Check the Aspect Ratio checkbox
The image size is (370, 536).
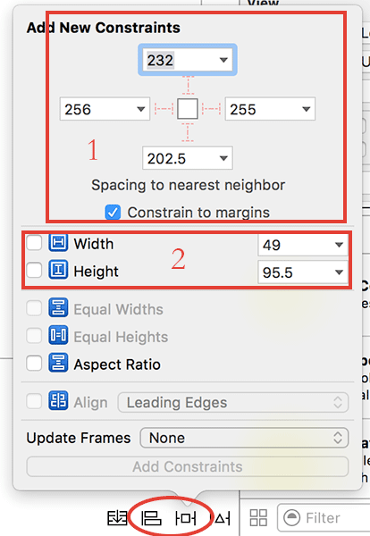(34, 364)
